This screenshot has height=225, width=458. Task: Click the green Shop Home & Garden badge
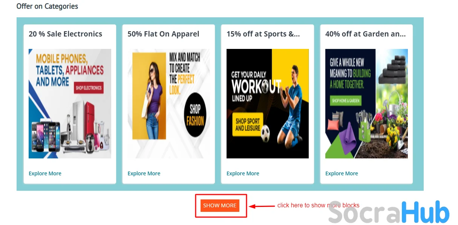pyautogui.click(x=346, y=100)
